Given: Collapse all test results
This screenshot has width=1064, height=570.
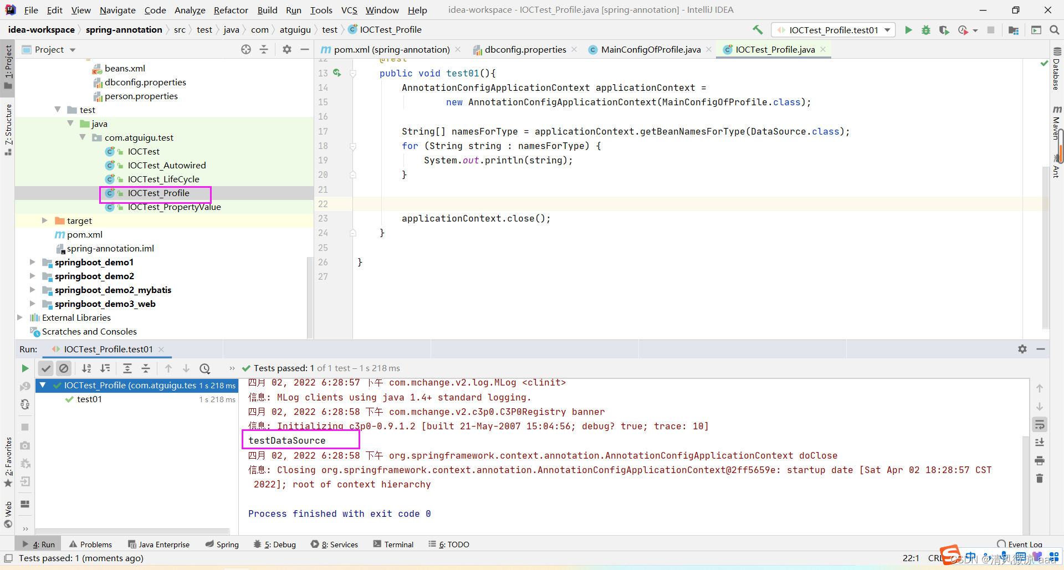Looking at the screenshot, I should [x=146, y=368].
